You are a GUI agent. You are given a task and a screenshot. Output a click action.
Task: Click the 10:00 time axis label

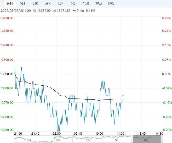(x=99, y=134)
